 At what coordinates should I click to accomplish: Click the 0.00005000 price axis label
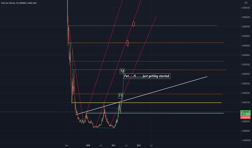coord(246,36)
